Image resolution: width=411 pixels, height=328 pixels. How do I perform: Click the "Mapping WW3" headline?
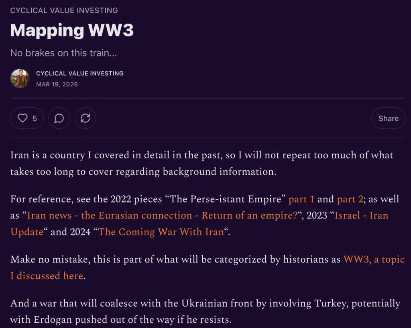(72, 30)
